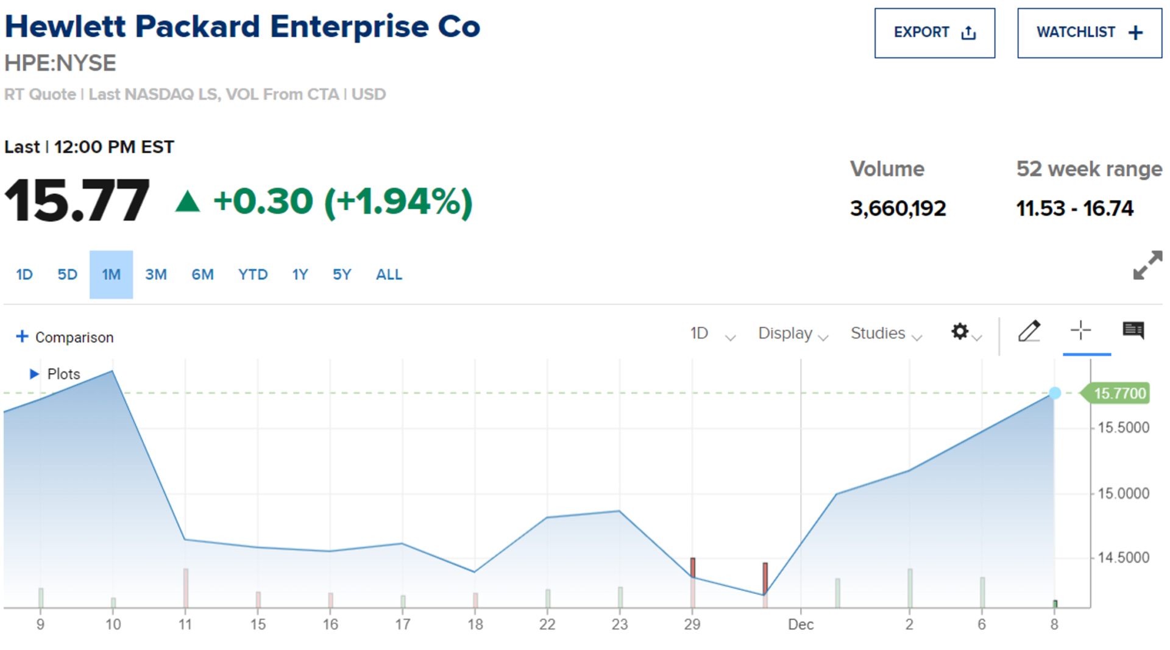Click the upload icon in the Export button
Screen dimensions: 1170x650
(x=968, y=33)
